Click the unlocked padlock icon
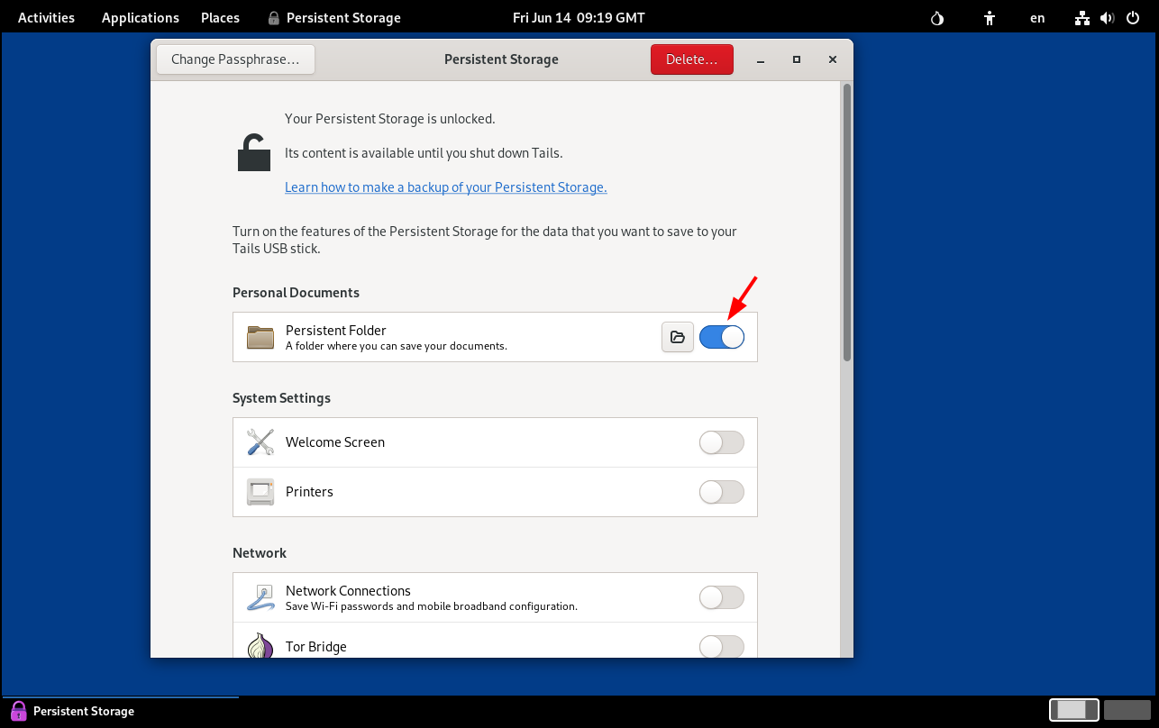The width and height of the screenshot is (1159, 728). pyautogui.click(x=254, y=152)
